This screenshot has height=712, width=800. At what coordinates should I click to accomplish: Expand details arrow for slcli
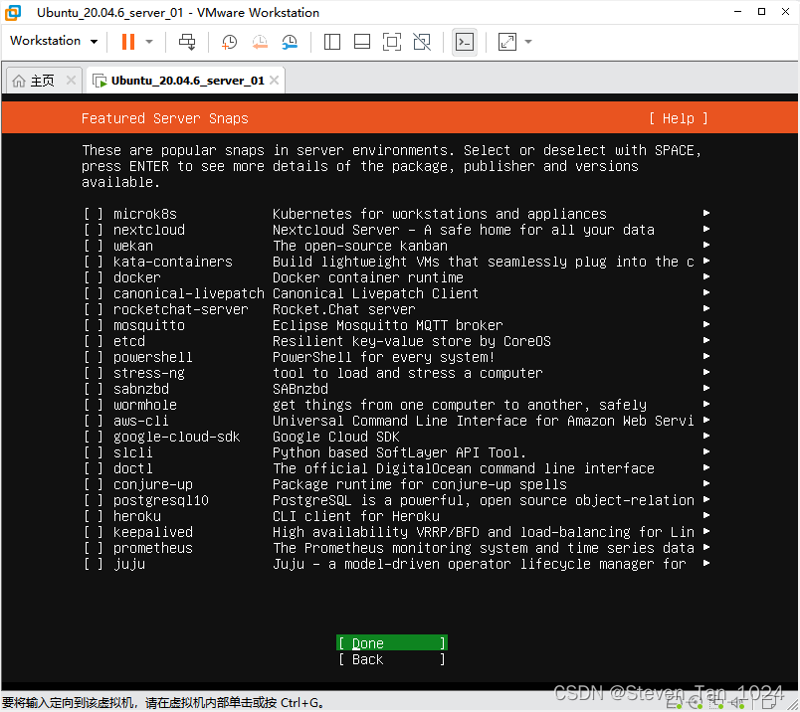click(706, 451)
